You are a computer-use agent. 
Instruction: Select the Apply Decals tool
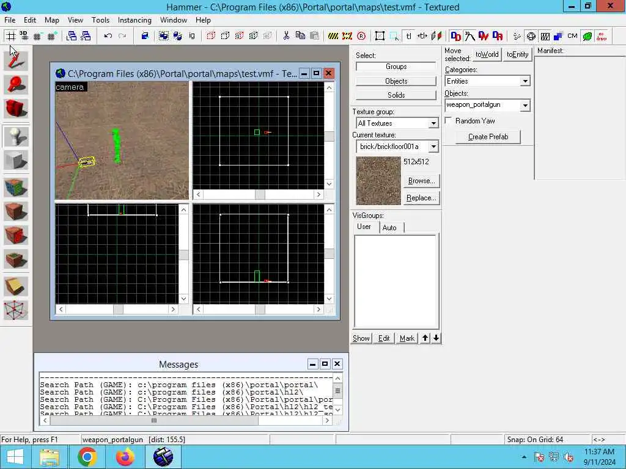pyautogui.click(x=16, y=235)
